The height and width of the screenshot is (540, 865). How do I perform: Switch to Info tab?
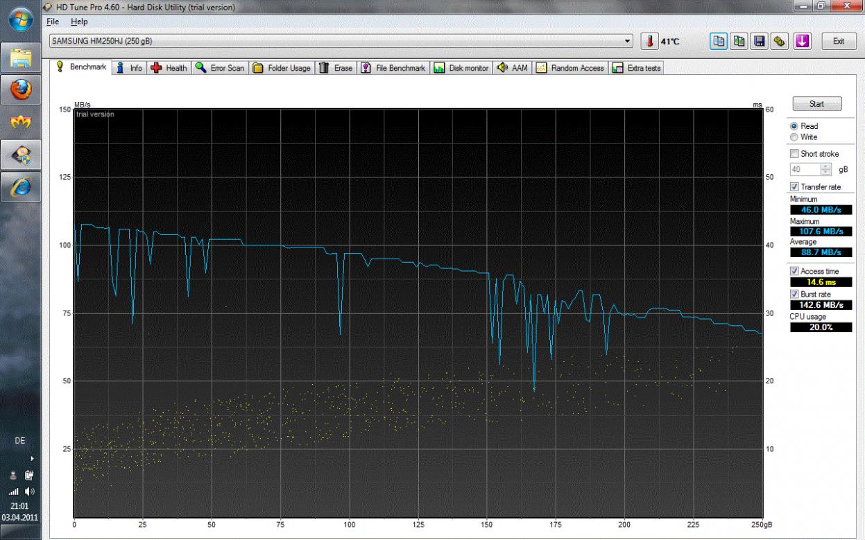130,68
